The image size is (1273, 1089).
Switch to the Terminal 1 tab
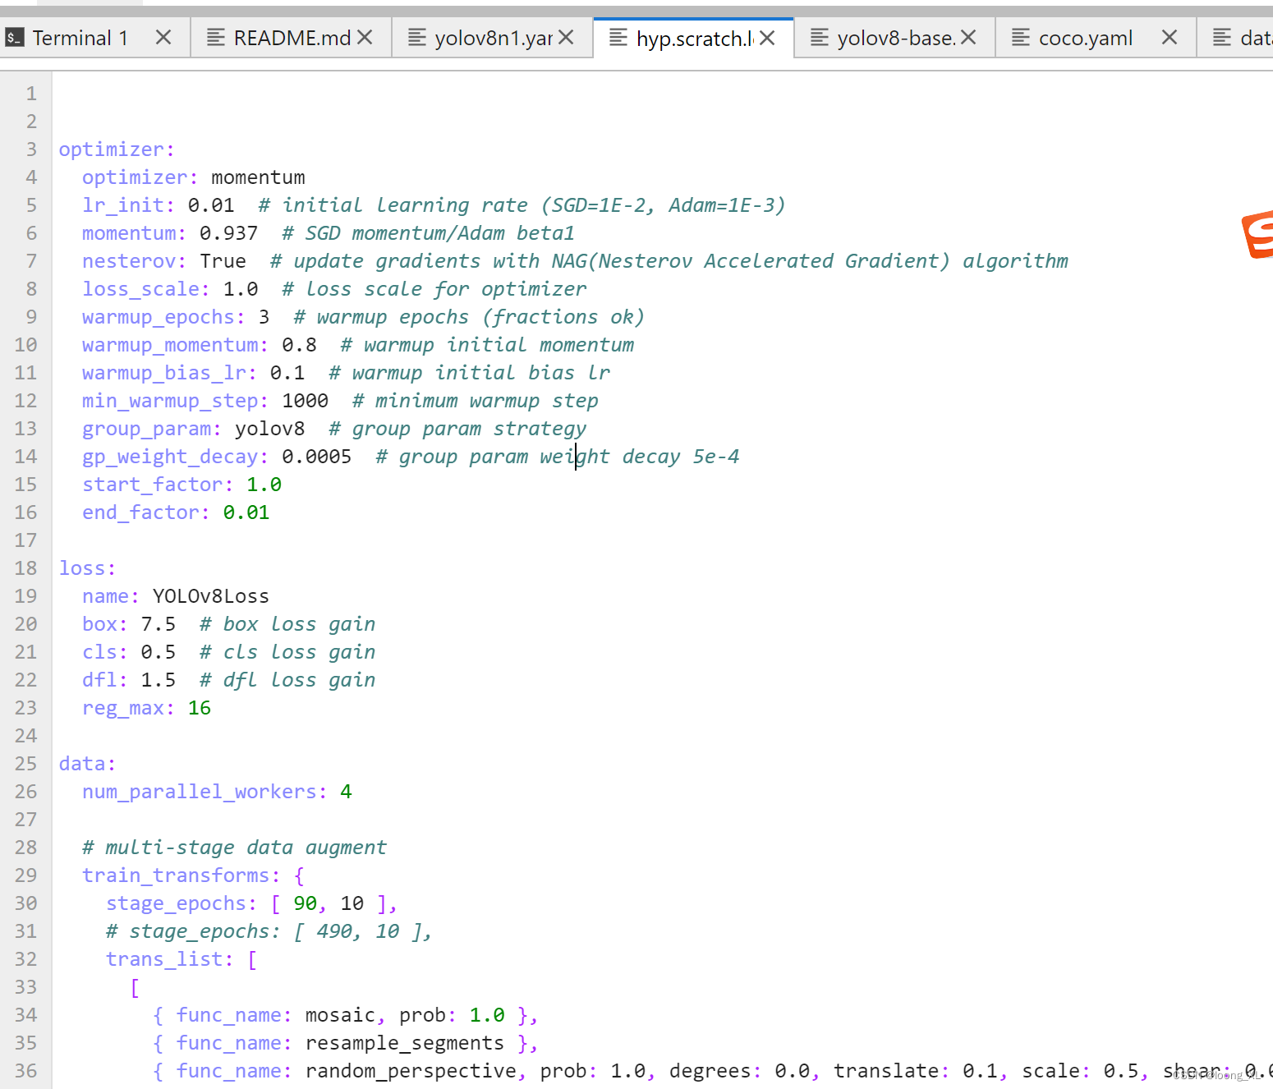tap(80, 38)
